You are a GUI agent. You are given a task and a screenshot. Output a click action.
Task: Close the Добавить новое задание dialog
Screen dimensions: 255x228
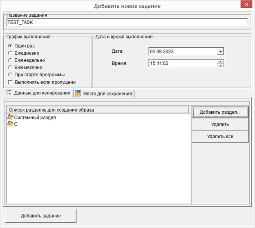tap(246, 4)
